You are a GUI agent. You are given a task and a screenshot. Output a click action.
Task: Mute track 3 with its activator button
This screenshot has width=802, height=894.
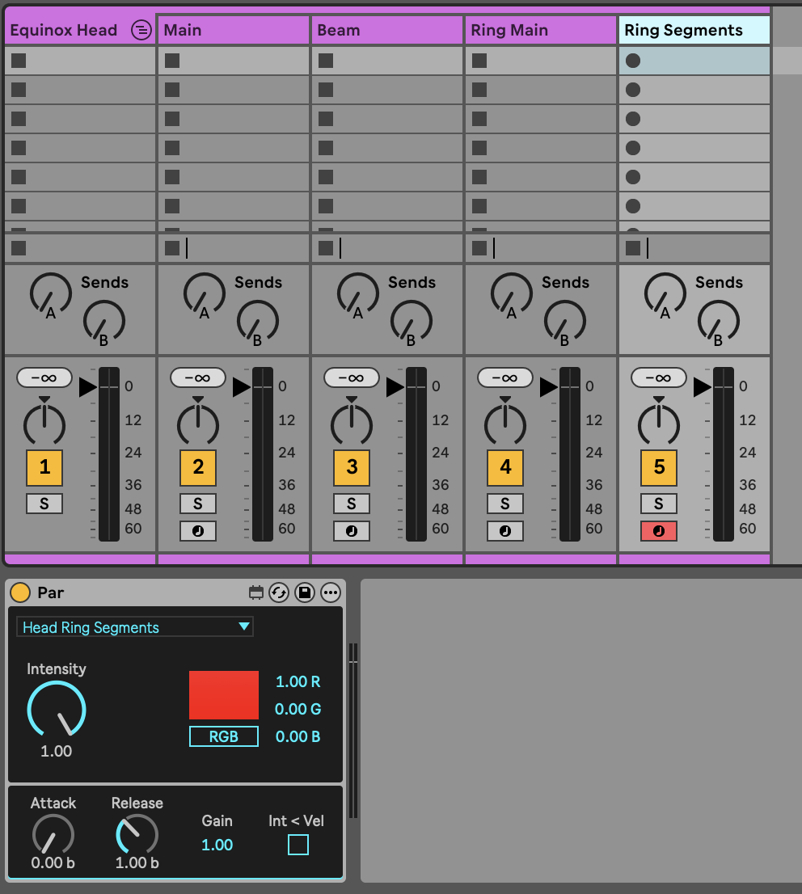pyautogui.click(x=352, y=467)
